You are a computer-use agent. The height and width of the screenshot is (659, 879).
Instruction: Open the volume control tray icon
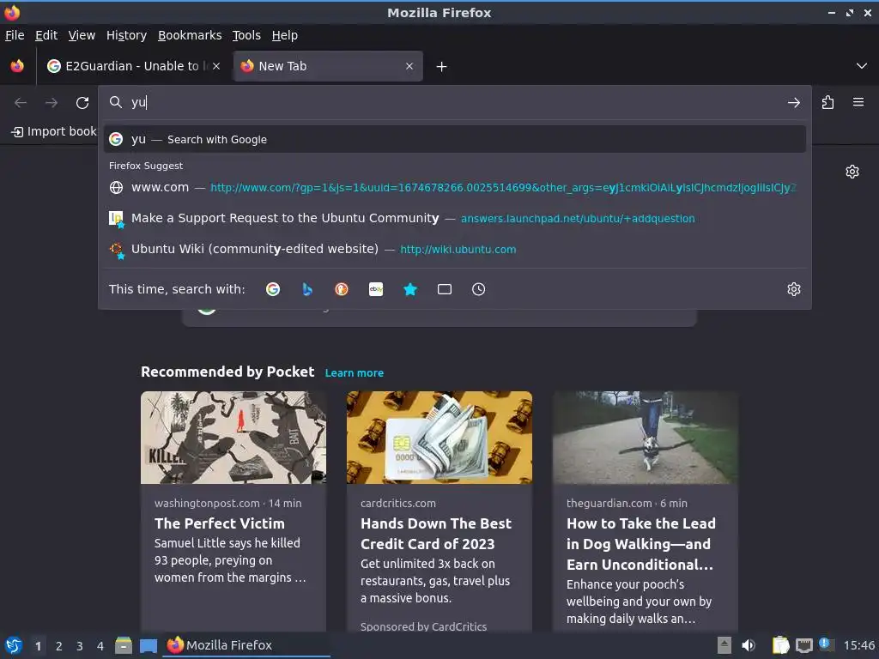[x=749, y=645]
